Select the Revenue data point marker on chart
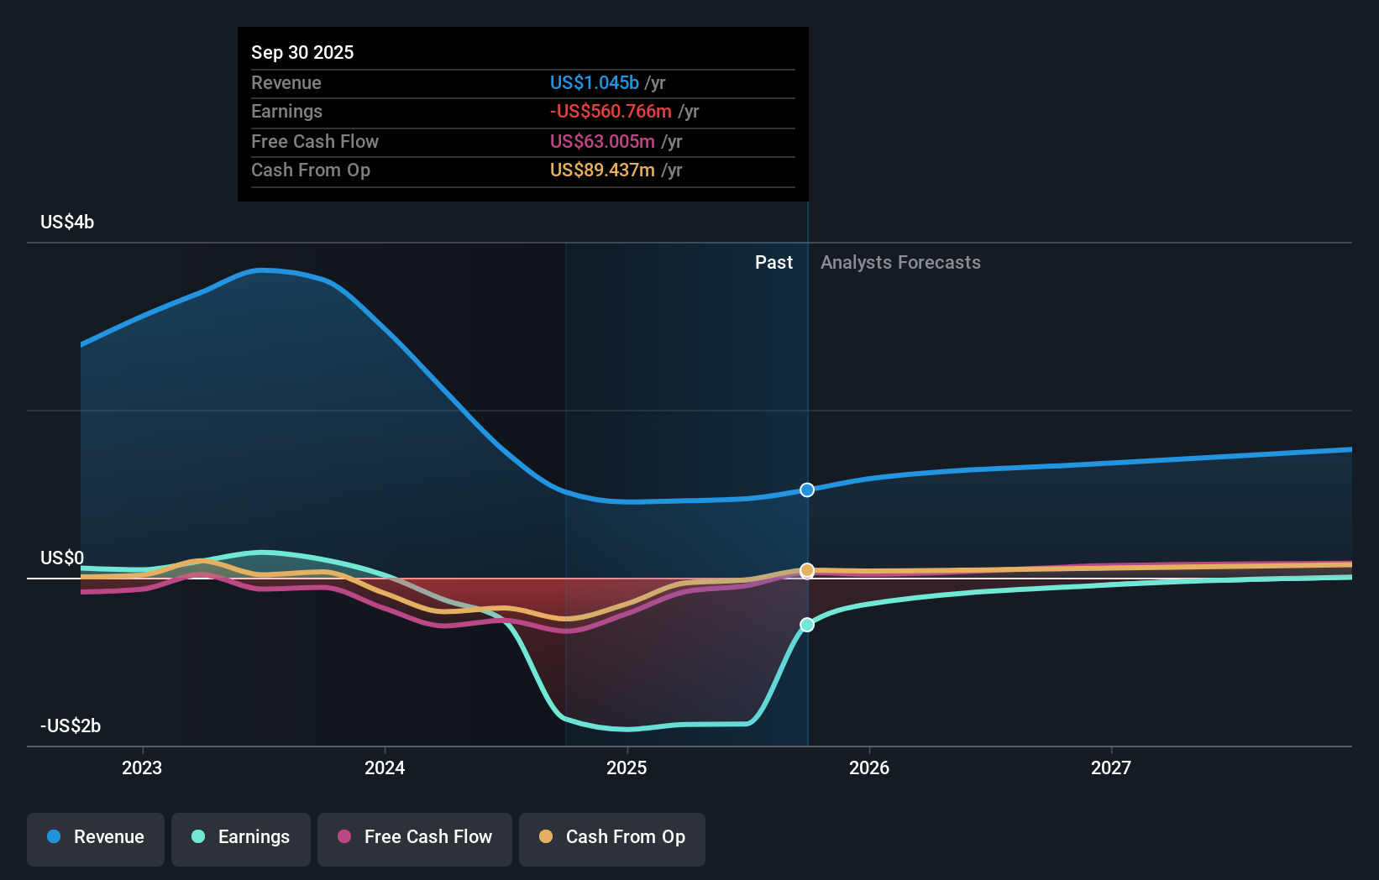This screenshot has height=880, width=1379. click(x=806, y=490)
